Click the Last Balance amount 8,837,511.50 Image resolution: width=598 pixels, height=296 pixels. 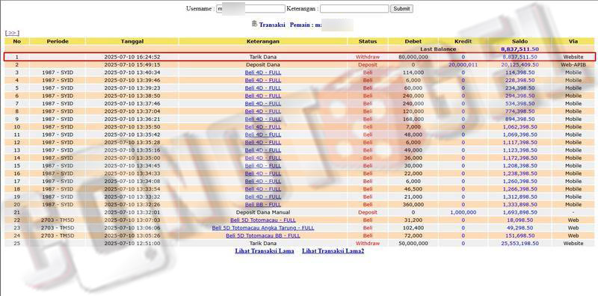click(x=520, y=49)
